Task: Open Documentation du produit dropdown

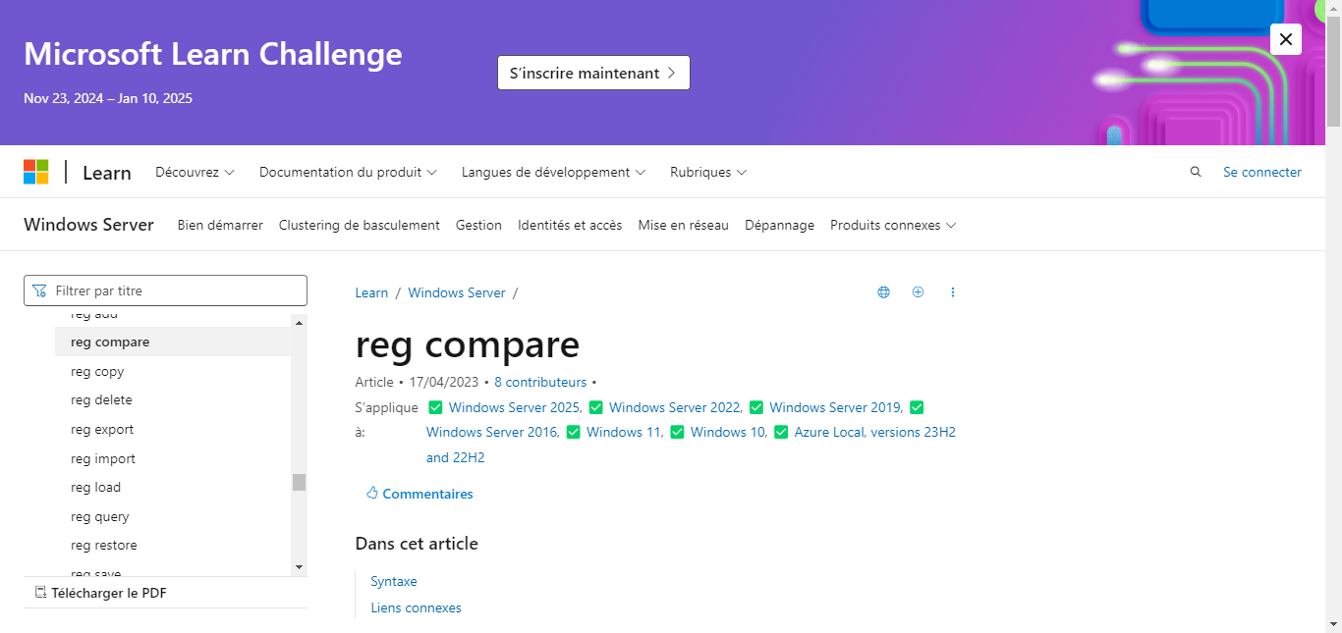Action: [x=348, y=172]
